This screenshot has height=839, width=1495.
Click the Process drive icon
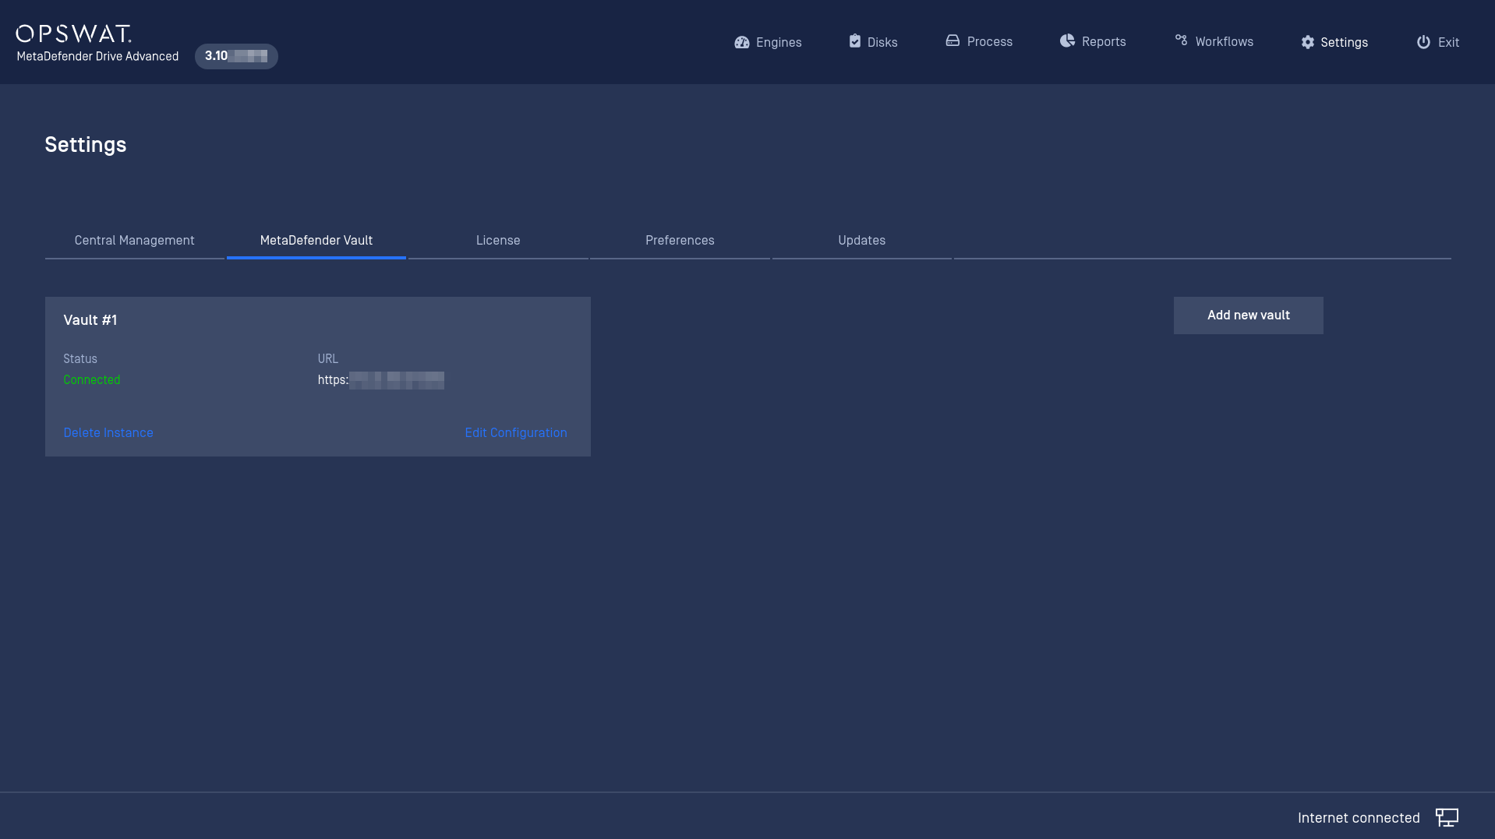click(952, 41)
